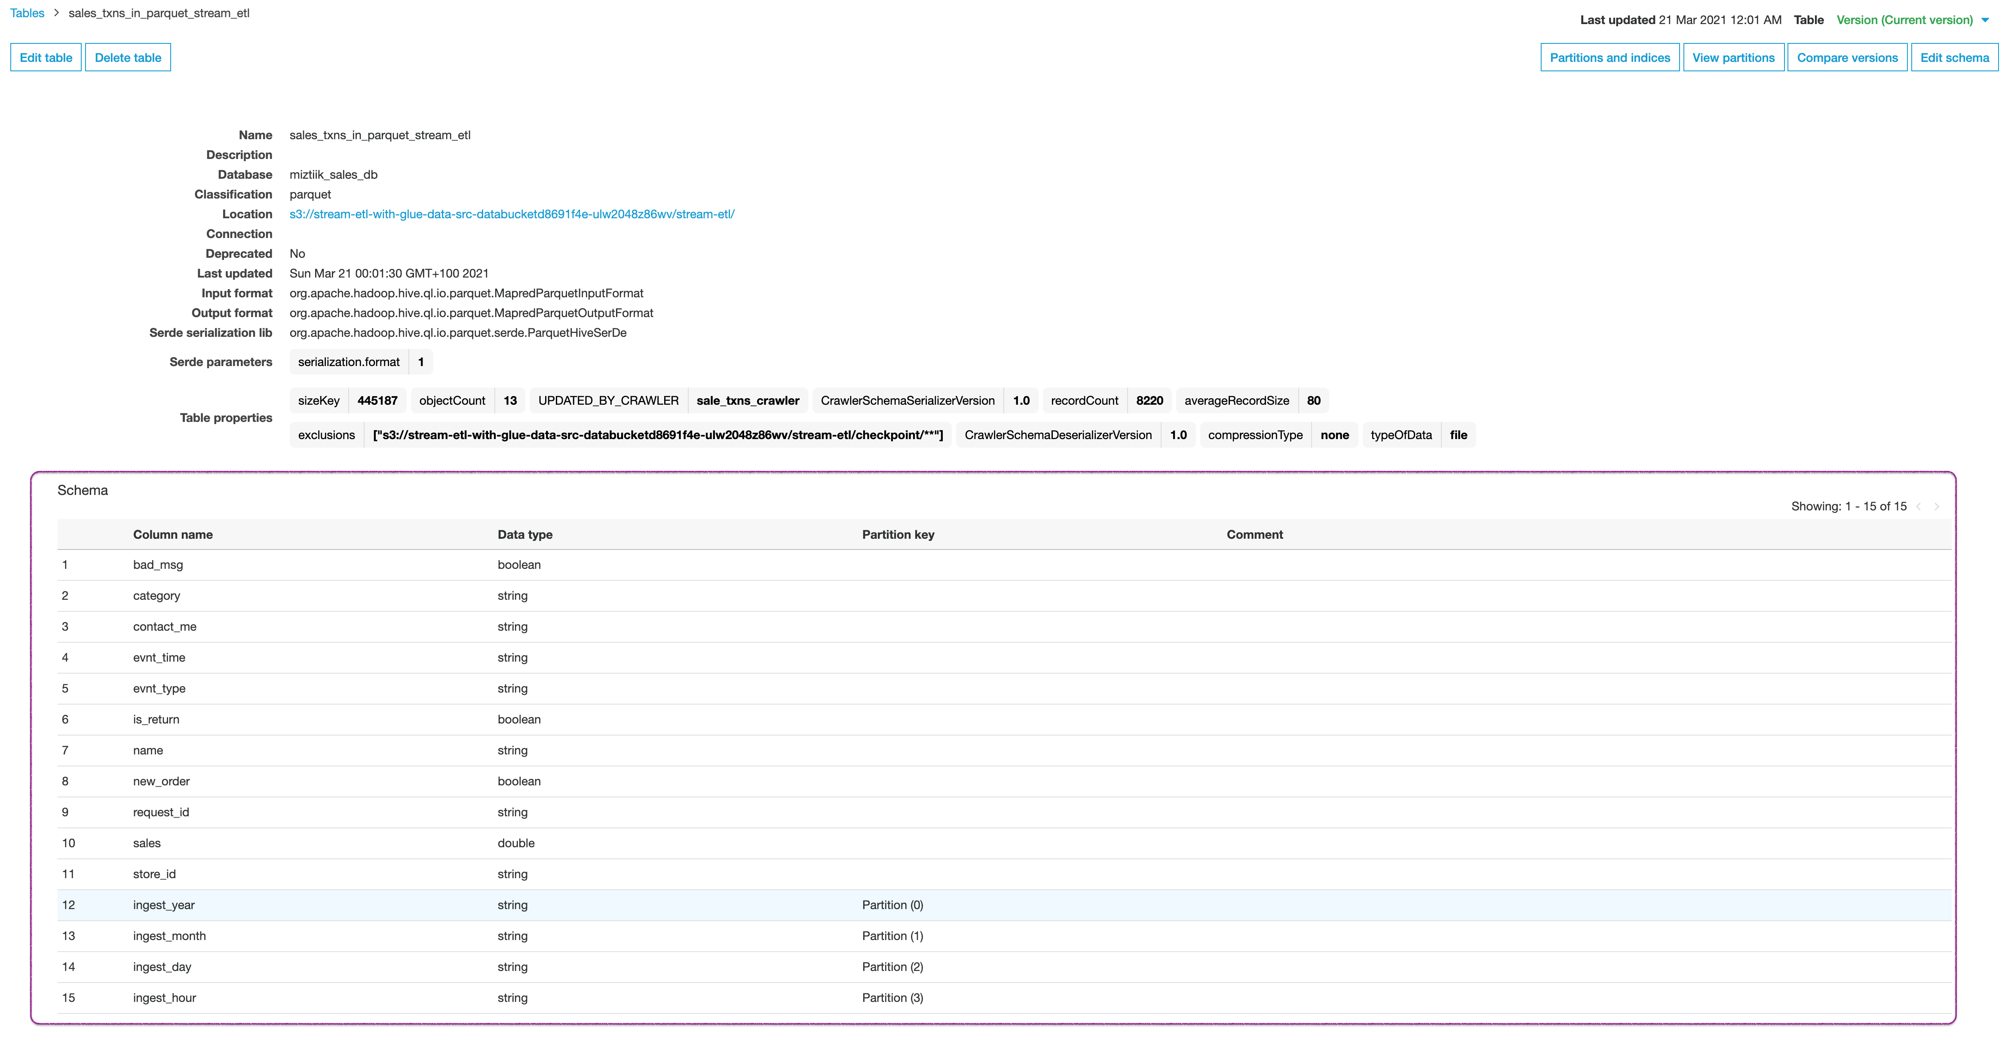The width and height of the screenshot is (2005, 1044).
Task: Click the exclusions property value tag
Action: 657,435
